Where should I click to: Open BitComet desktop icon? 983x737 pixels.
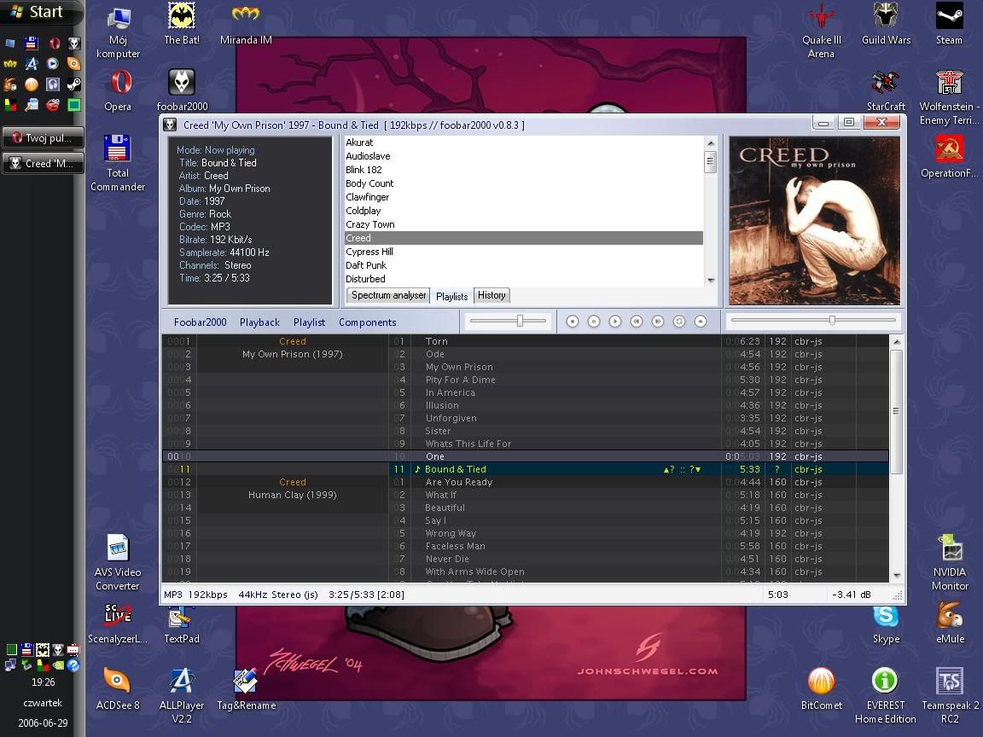click(x=821, y=688)
